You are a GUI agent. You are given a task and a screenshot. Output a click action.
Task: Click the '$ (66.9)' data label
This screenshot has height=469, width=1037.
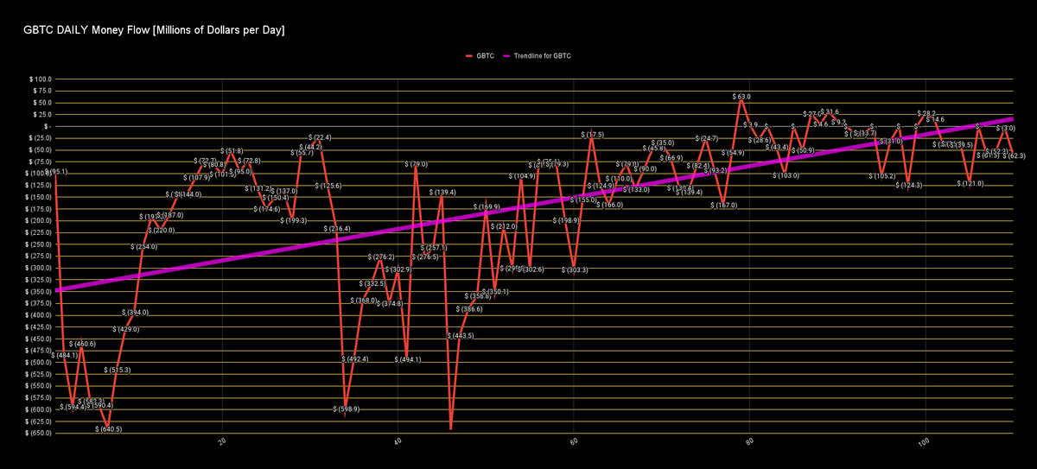click(x=671, y=158)
